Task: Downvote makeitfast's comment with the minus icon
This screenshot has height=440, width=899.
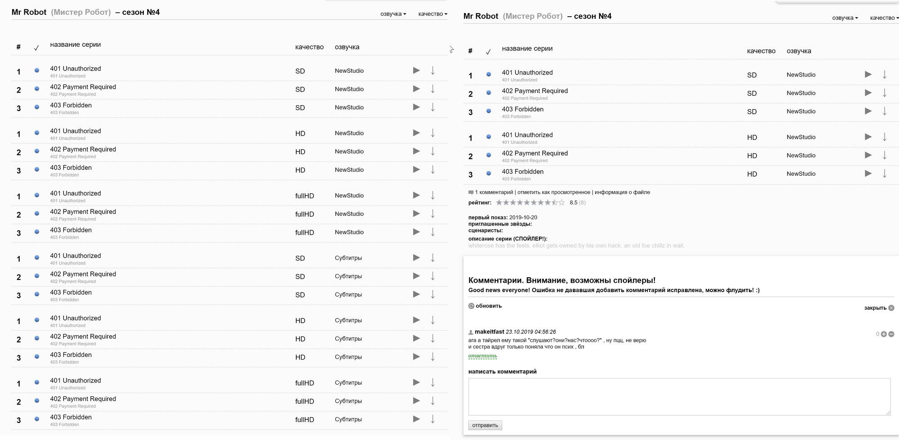Action: point(891,334)
